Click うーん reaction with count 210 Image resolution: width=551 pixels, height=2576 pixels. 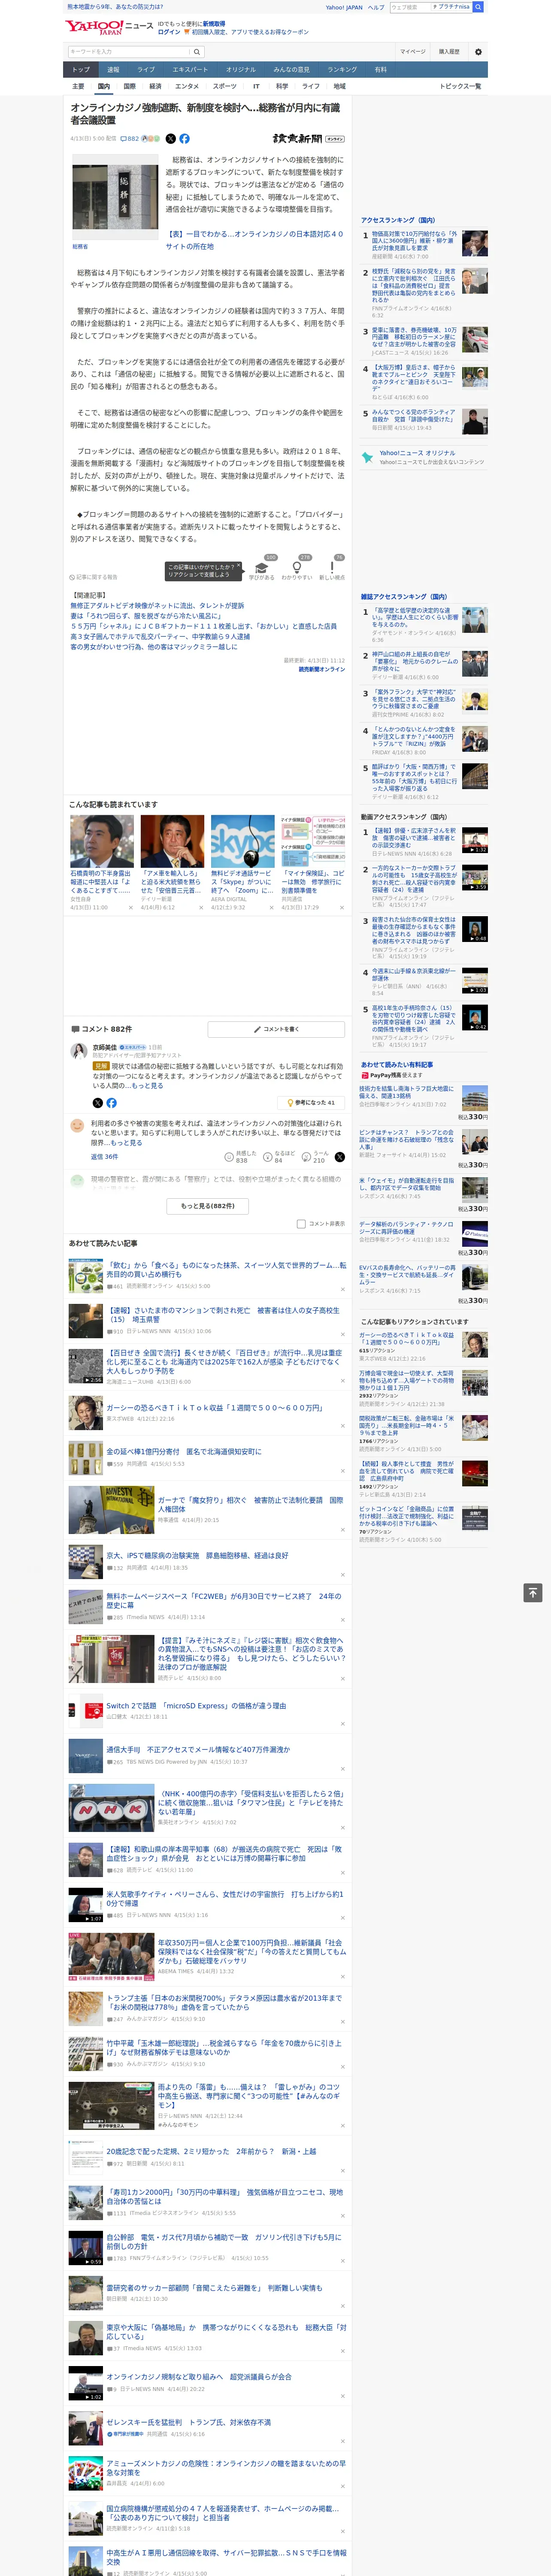point(315,1157)
